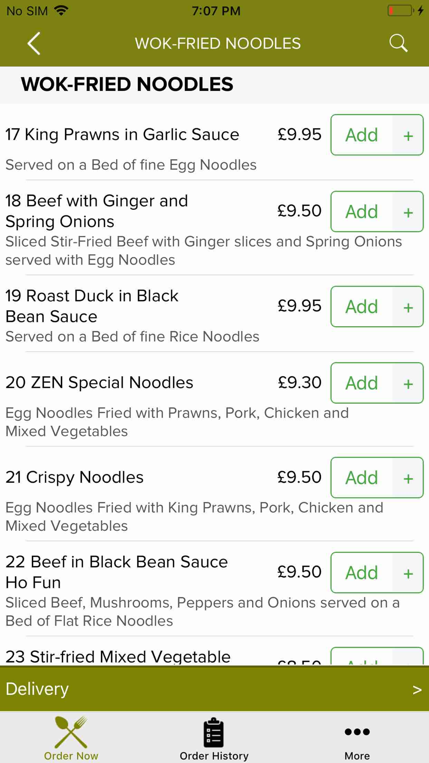This screenshot has height=763, width=429.
Task: Click plus for Beef with Ginger and Spring Onions
Action: click(x=408, y=212)
